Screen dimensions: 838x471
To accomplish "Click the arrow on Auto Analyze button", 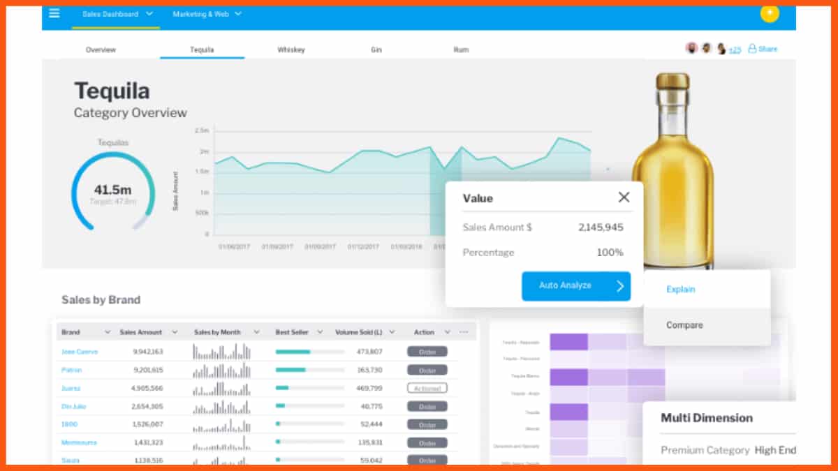I will [x=619, y=286].
